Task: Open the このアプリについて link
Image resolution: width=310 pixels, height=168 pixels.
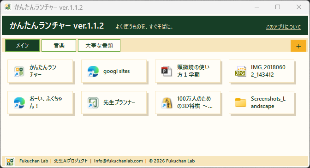Action: pos(283,27)
